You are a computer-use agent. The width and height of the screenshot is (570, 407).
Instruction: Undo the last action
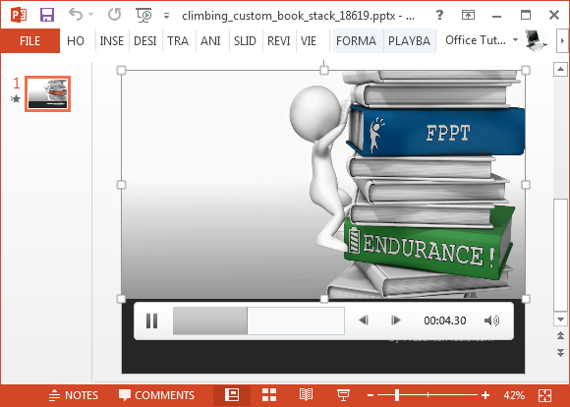tap(76, 15)
